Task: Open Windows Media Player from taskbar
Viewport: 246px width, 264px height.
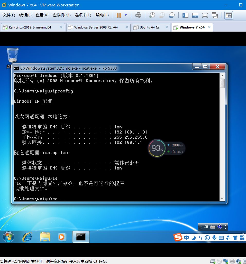Action: coord(62,237)
